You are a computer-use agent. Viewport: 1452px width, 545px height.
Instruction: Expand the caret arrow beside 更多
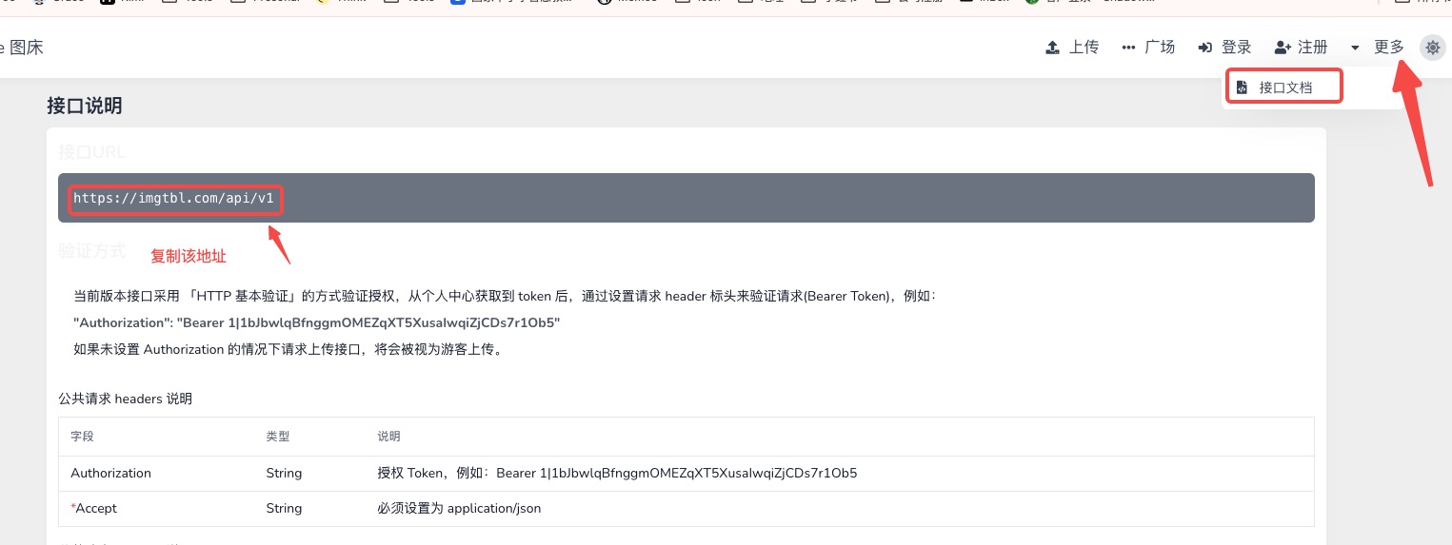(x=1355, y=48)
